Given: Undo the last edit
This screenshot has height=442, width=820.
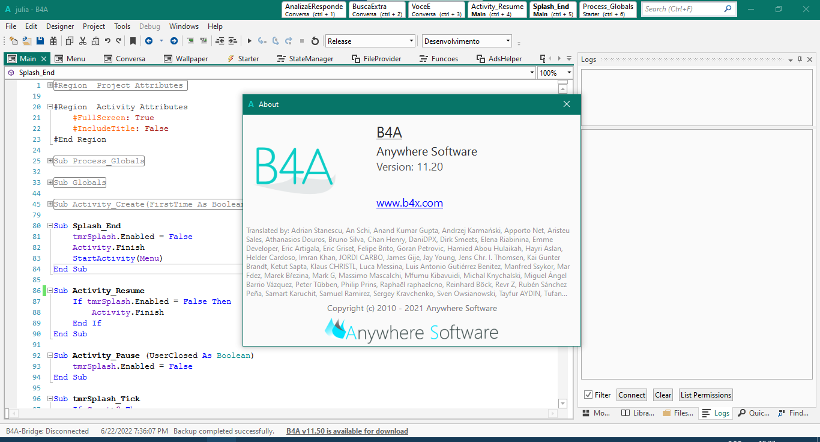Looking at the screenshot, I should (107, 41).
